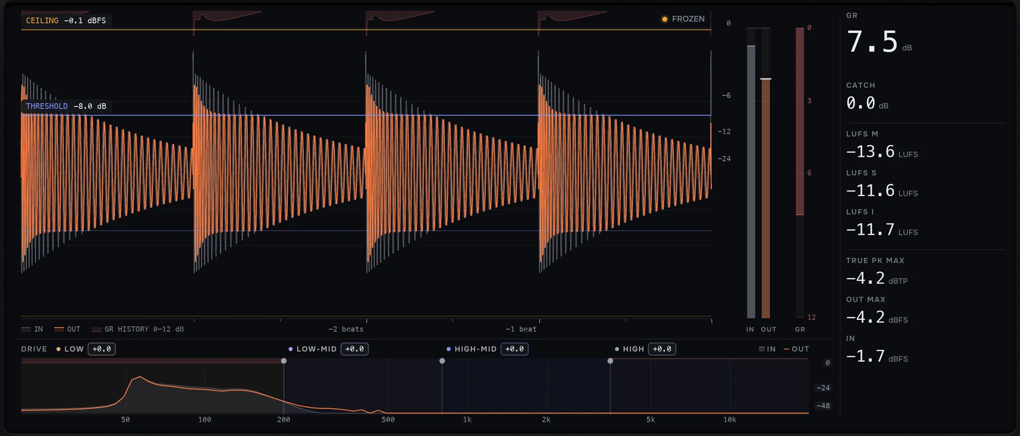
Task: Click the -2 beats timeline label
Action: pos(346,329)
